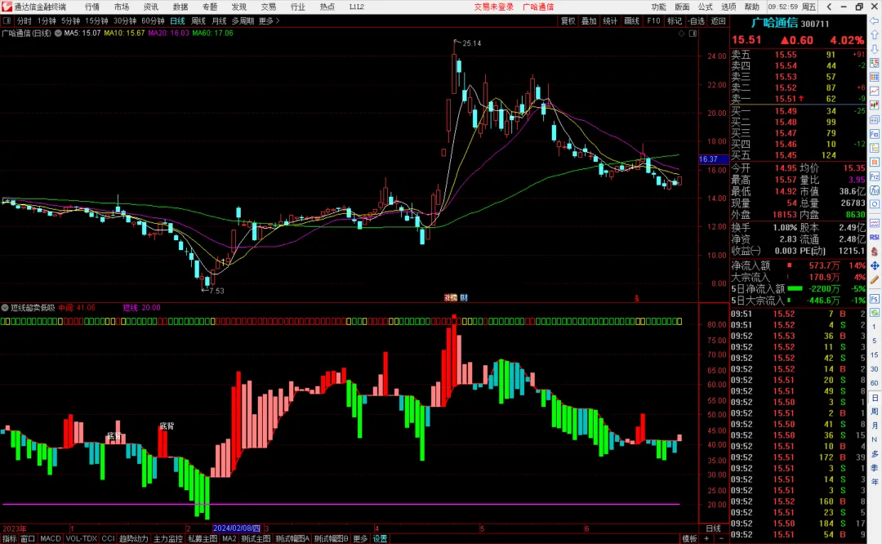Screen dimensions: 882x544
Task: Select the pencil drawing tool in sidebar
Action: coord(875,279)
